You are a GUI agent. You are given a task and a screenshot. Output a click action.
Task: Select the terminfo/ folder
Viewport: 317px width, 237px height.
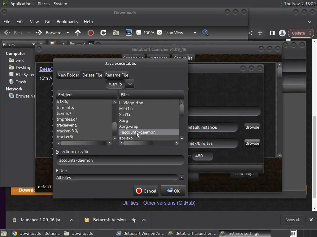coord(84,108)
